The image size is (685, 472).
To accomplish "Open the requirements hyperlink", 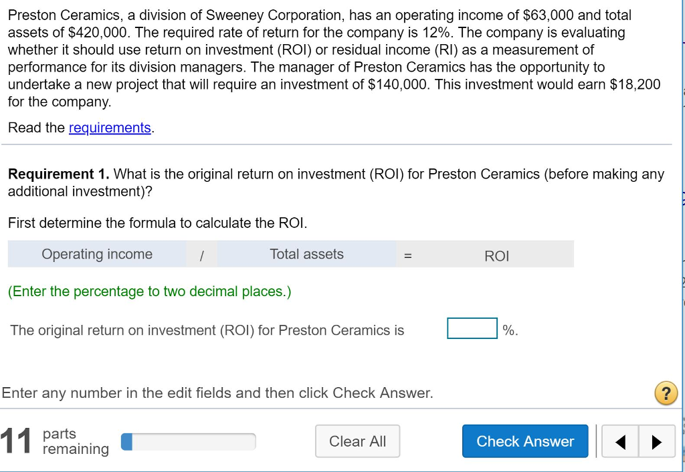I will click(110, 127).
